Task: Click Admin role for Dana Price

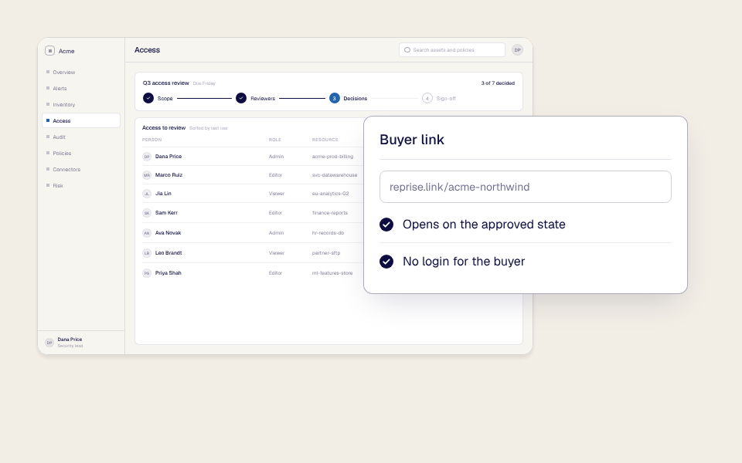Action: coord(277,157)
